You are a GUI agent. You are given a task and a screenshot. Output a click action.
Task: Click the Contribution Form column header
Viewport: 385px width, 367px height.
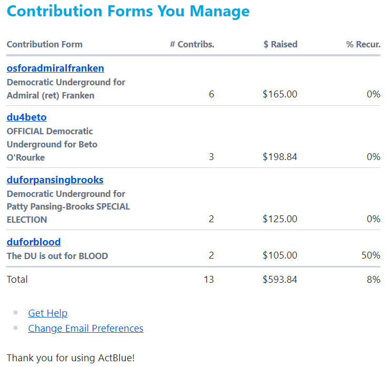tap(45, 44)
